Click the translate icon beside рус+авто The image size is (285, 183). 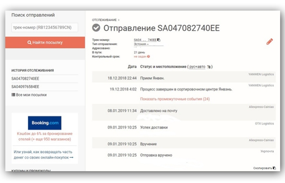209,67
